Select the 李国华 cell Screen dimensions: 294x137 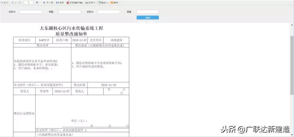point(44,91)
